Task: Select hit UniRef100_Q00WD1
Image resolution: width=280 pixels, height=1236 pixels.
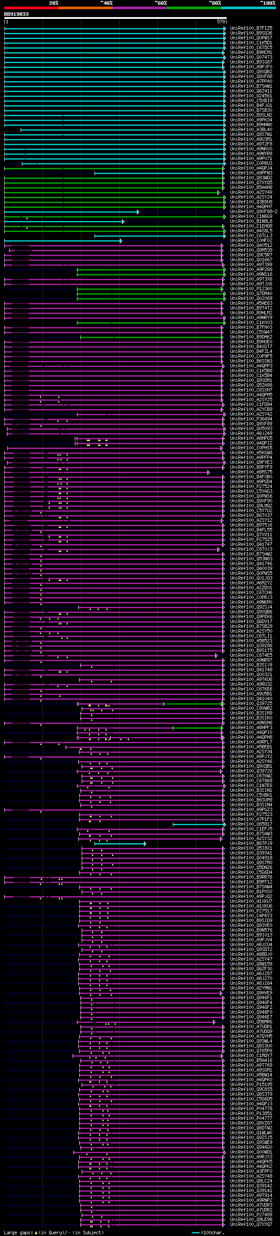Action: pyautogui.click(x=251, y=1152)
